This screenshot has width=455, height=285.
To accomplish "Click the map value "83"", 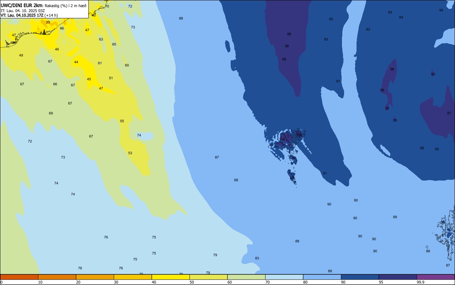I will [257, 258].
